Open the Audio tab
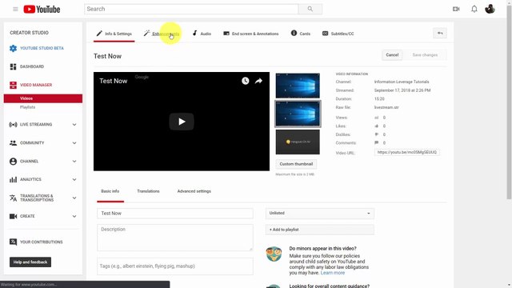Image resolution: width=512 pixels, height=288 pixels. point(202,34)
